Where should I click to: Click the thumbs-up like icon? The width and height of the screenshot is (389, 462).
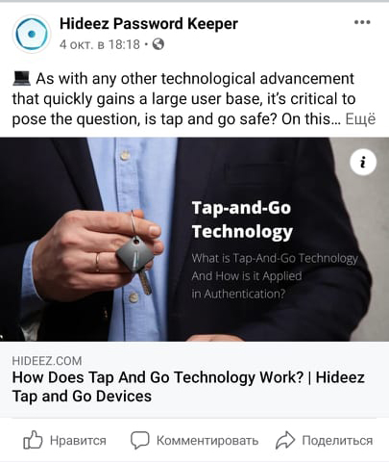(33, 440)
